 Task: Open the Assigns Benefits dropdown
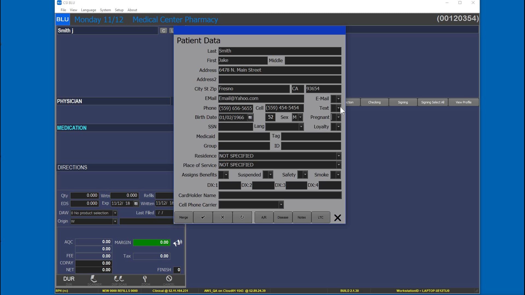pos(226,175)
